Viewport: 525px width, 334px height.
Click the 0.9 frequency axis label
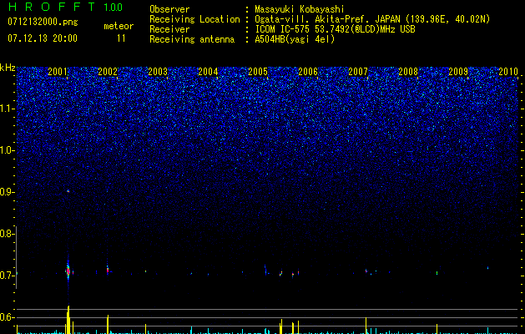tap(7, 192)
